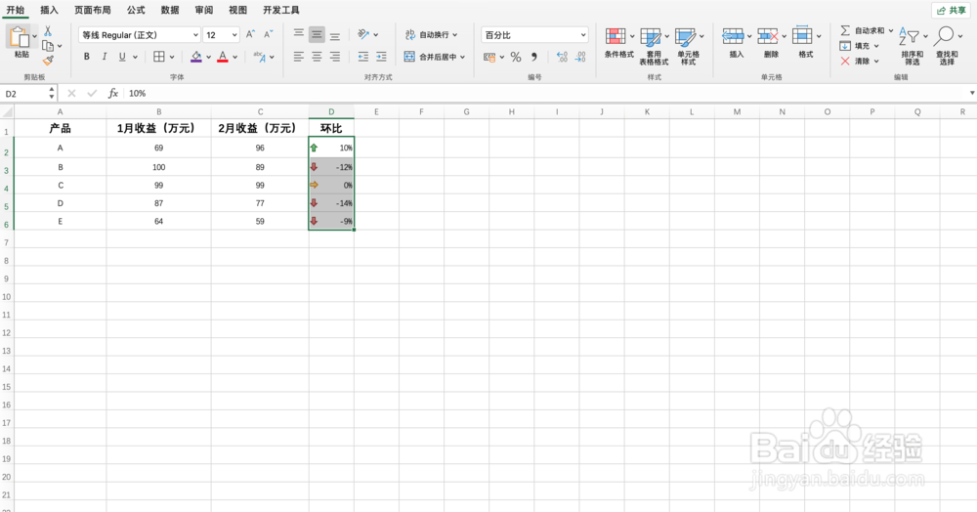This screenshot has width=977, height=512.
Task: Open Conditional Formatting (条件格式)
Action: (x=618, y=42)
